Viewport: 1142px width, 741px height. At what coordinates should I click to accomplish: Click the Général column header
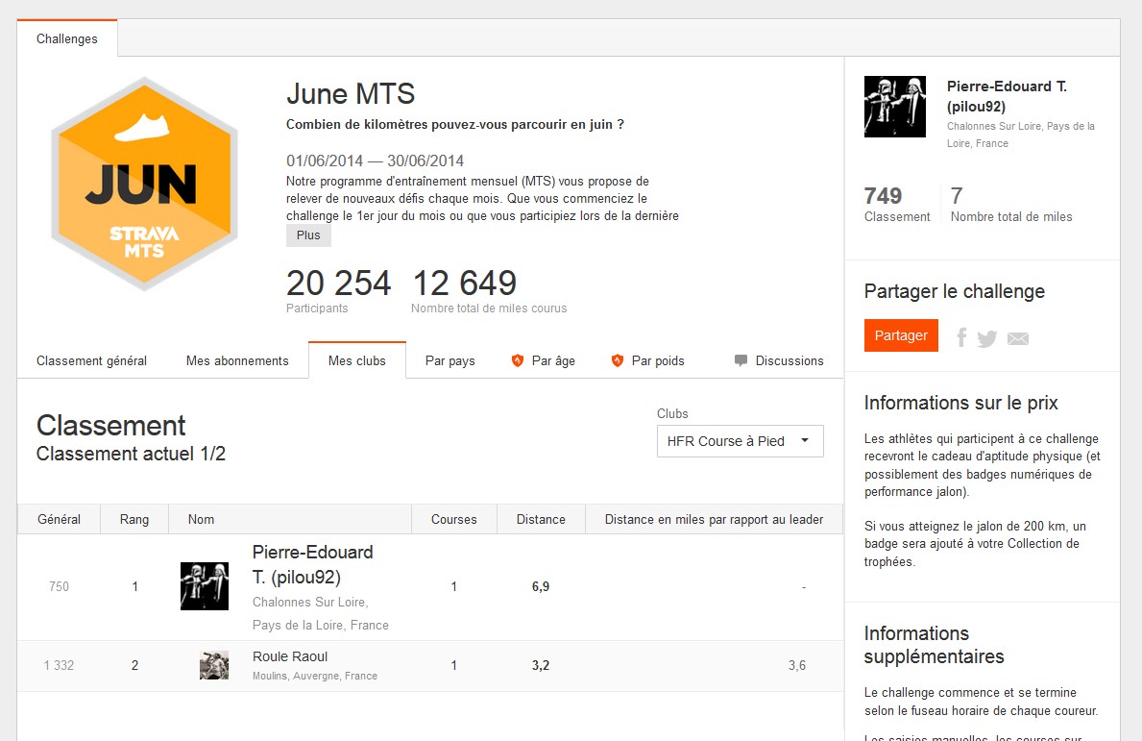click(x=59, y=520)
